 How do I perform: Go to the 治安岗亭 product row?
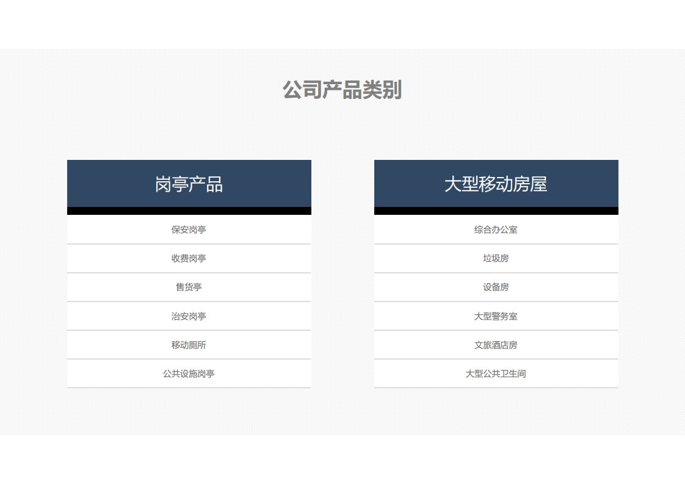tap(189, 316)
